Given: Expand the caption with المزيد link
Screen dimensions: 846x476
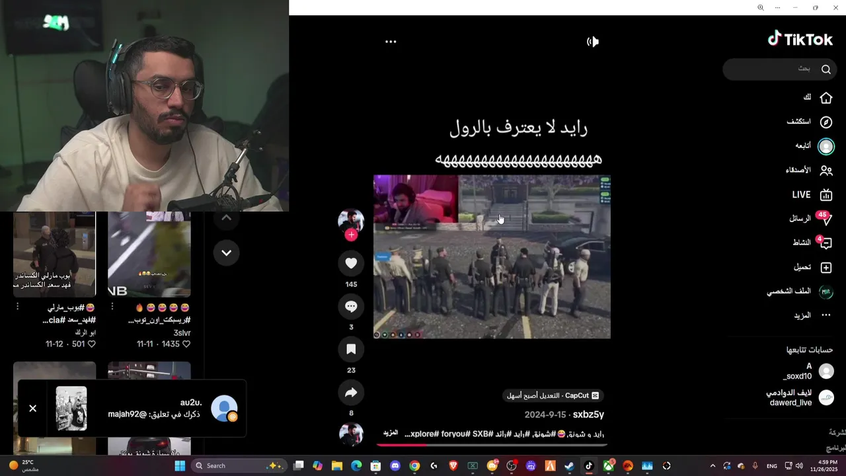Looking at the screenshot, I should point(391,433).
